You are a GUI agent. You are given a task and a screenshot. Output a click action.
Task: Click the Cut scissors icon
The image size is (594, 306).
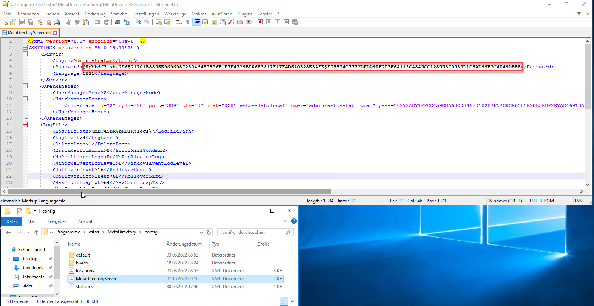[x=68, y=22]
